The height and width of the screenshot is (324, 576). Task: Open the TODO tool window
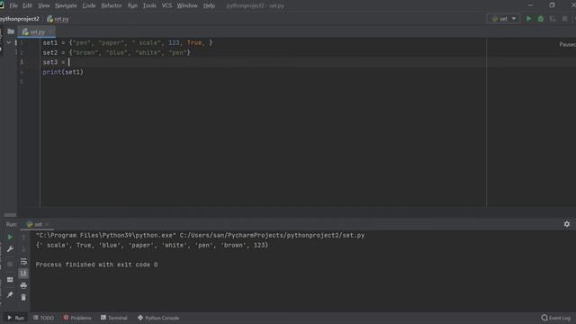pos(43,318)
